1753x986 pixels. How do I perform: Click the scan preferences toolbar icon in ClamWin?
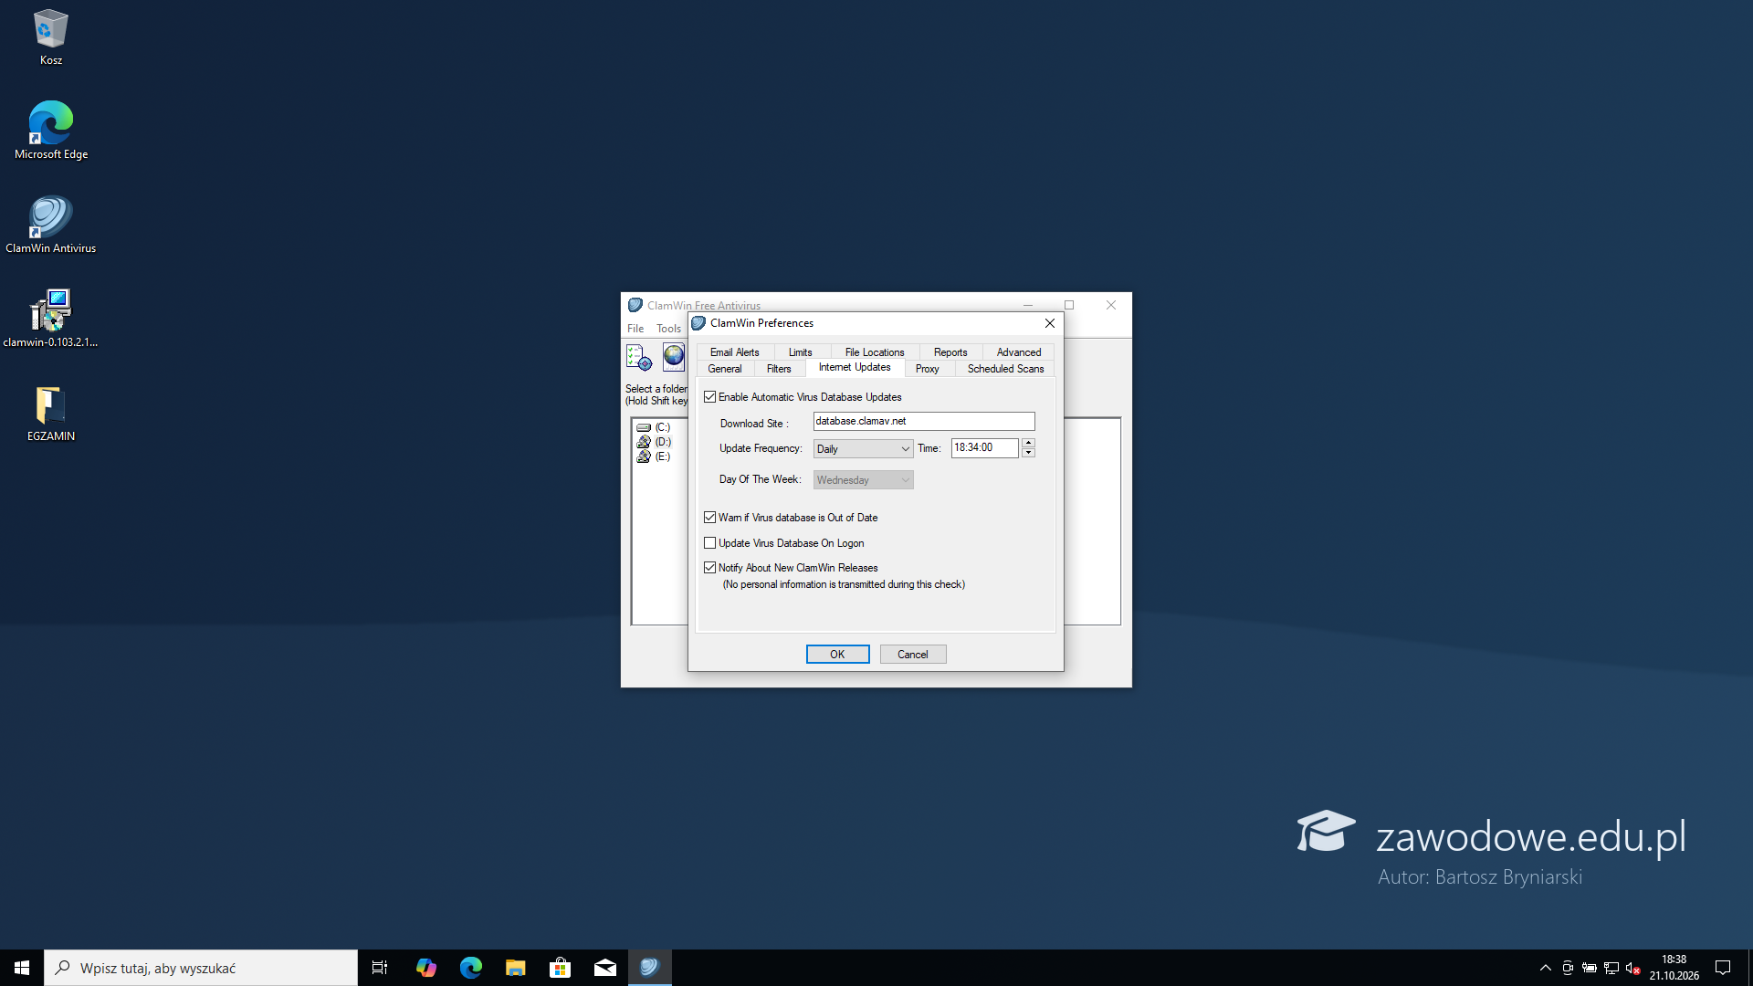tap(639, 357)
